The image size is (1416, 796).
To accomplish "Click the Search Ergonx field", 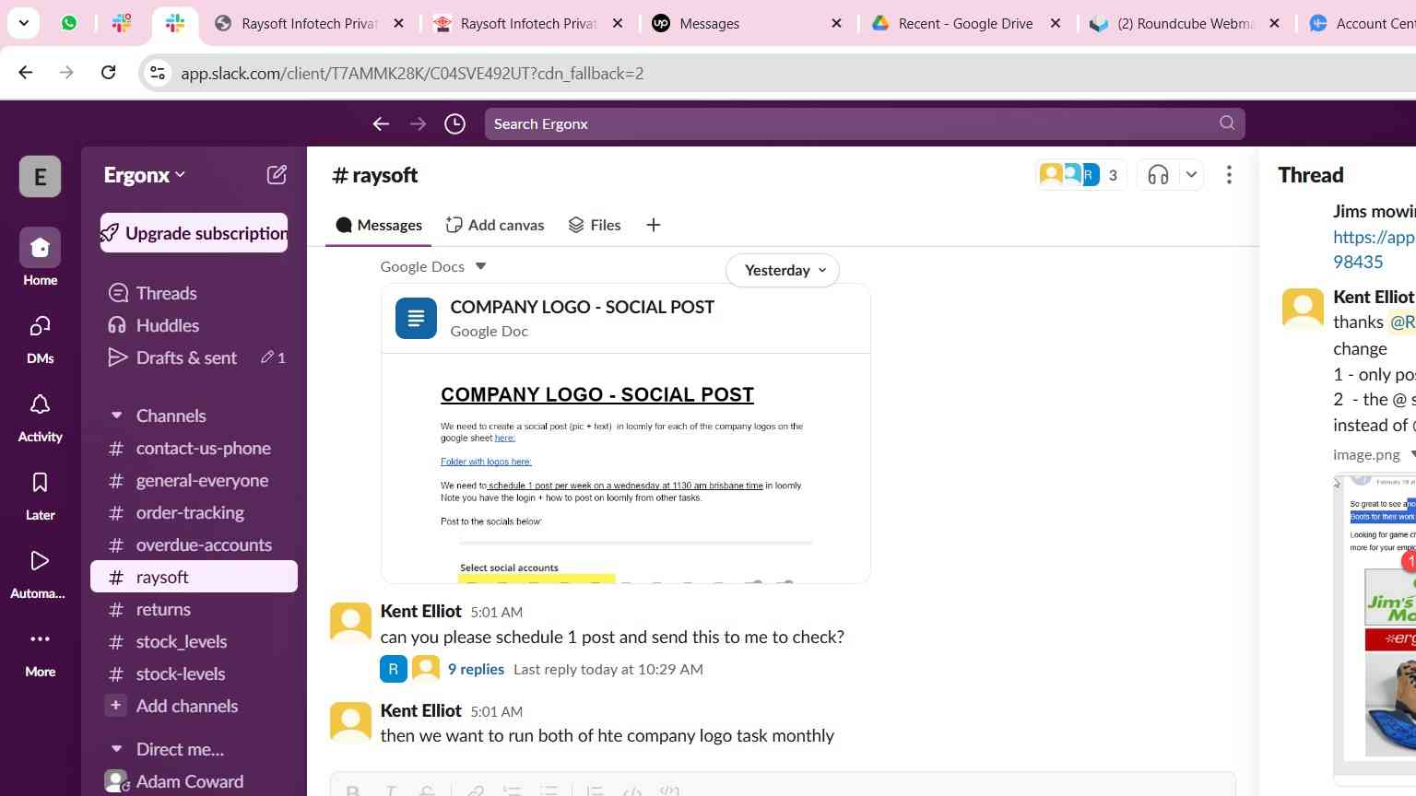I will pos(865,123).
